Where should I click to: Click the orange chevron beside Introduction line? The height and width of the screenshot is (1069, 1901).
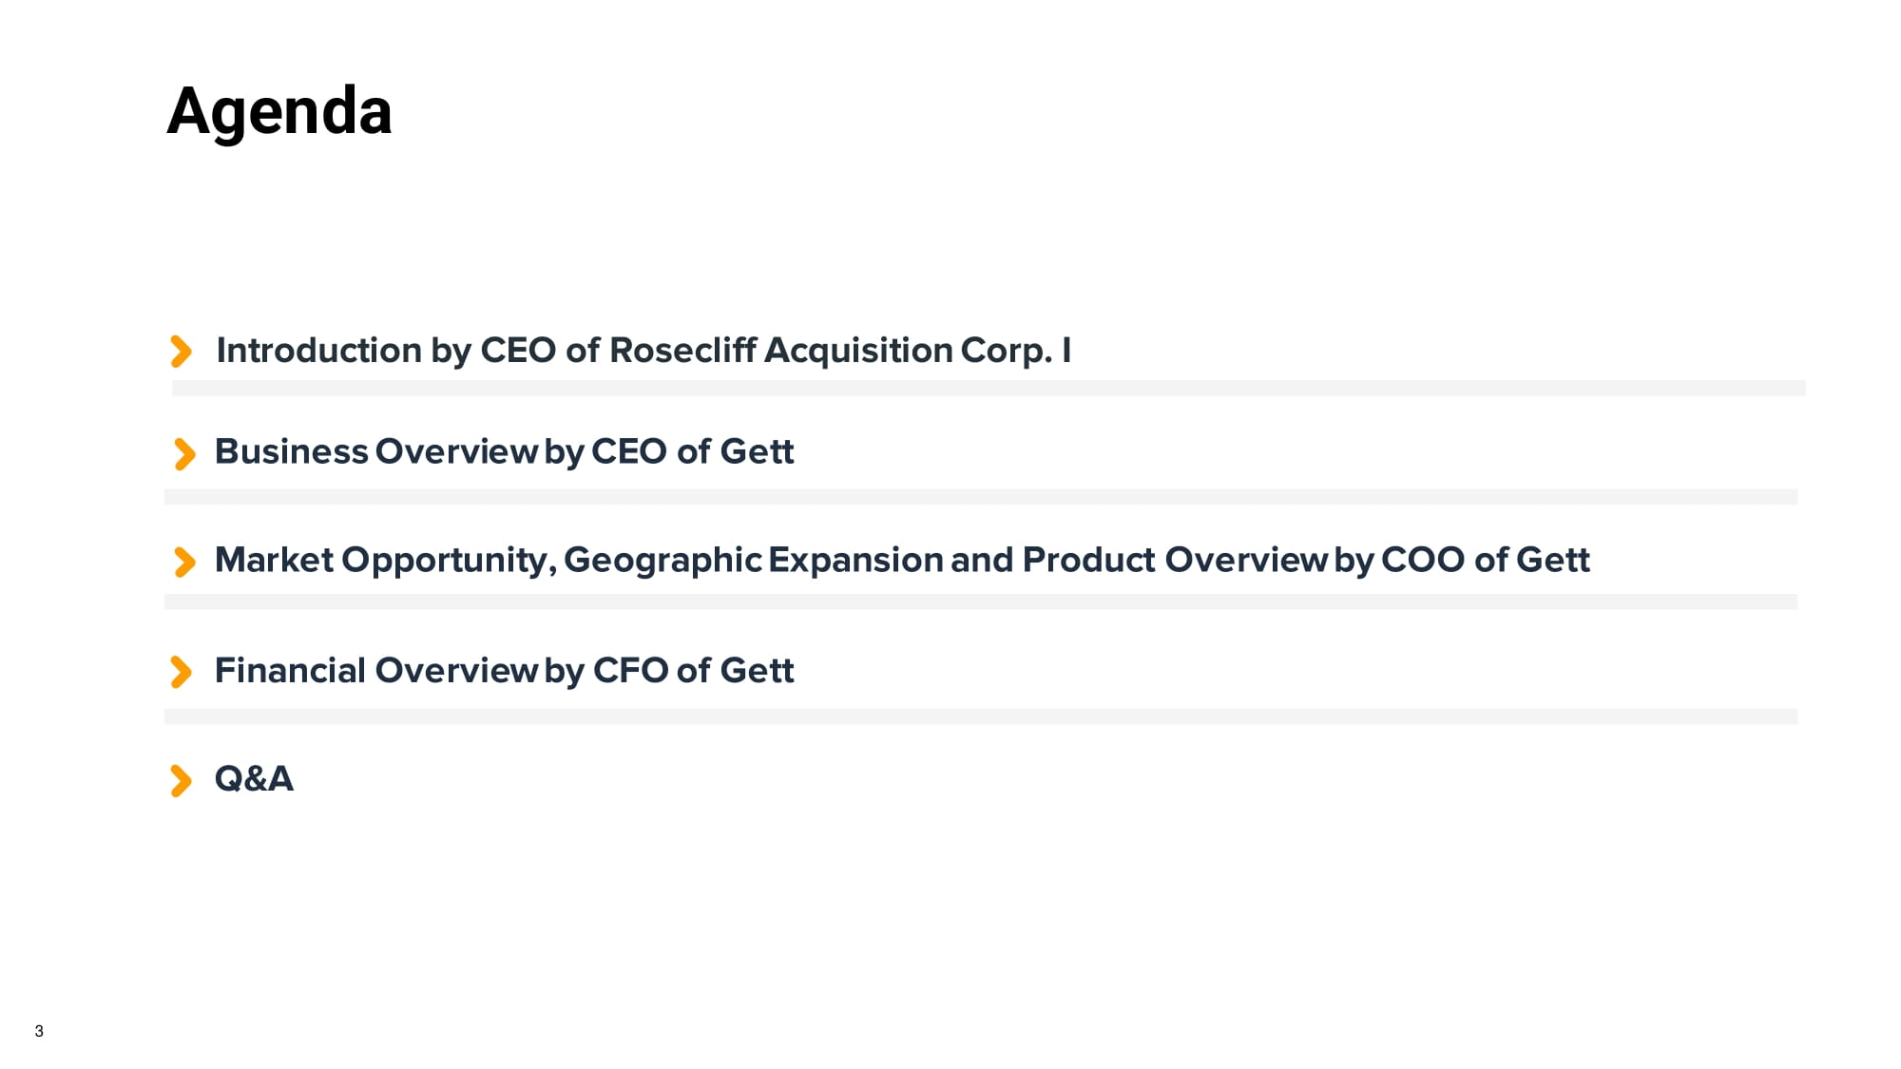click(181, 351)
